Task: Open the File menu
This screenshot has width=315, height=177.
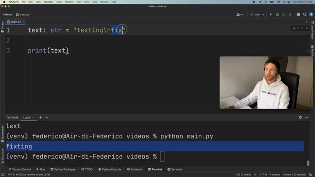Action: [x=24, y=2]
